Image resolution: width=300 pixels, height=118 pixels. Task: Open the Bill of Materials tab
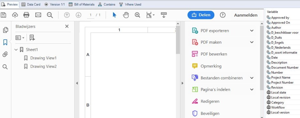pyautogui.click(x=82, y=4)
